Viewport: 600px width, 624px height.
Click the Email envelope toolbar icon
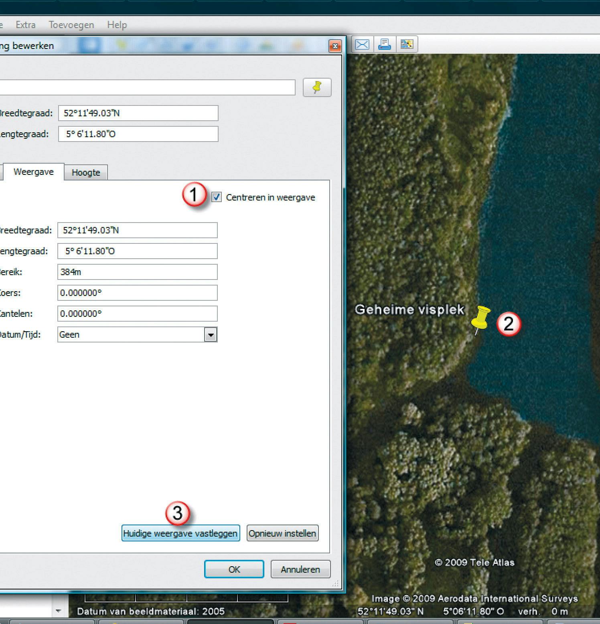362,44
